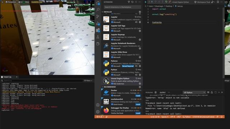Open manage gear for Pylance extension
230x129 pixels.
140,66
